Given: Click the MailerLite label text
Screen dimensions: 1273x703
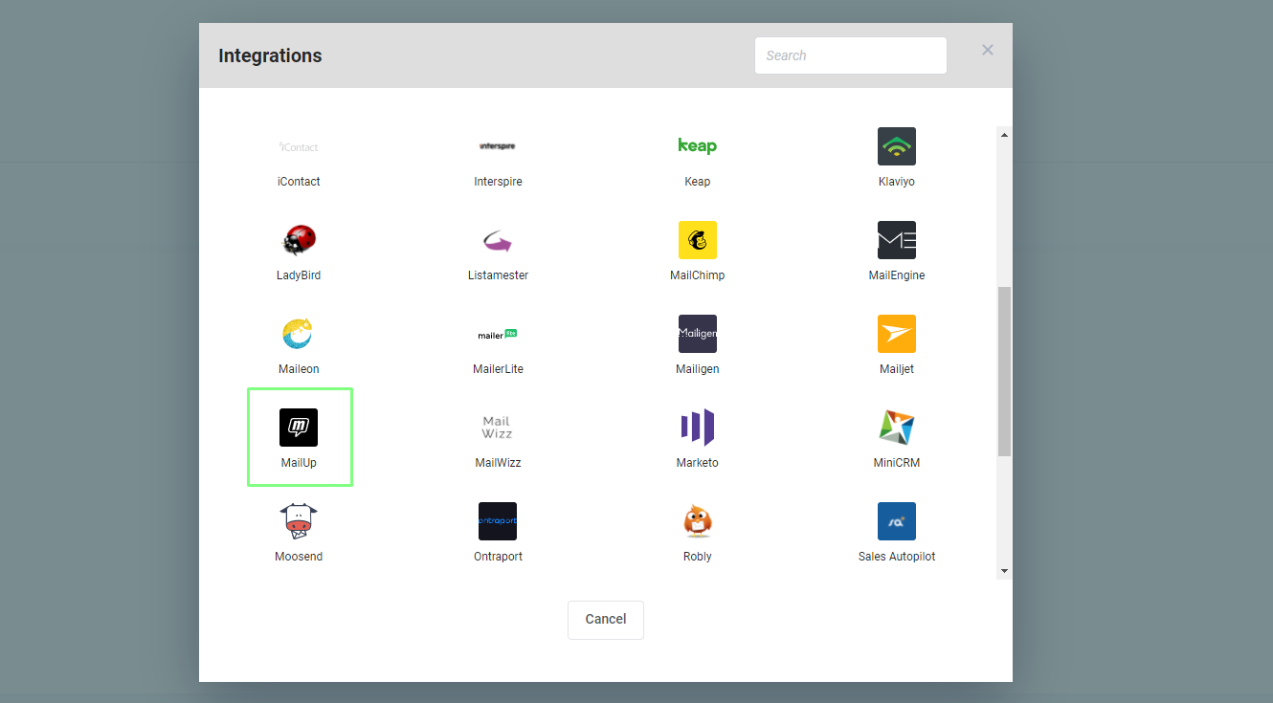Looking at the screenshot, I should 498,369.
